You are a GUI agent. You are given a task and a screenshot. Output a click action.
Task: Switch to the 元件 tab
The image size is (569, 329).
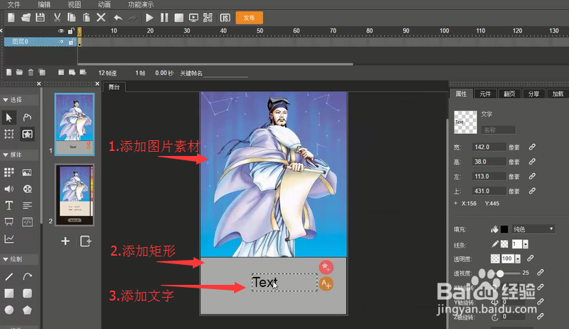[485, 94]
